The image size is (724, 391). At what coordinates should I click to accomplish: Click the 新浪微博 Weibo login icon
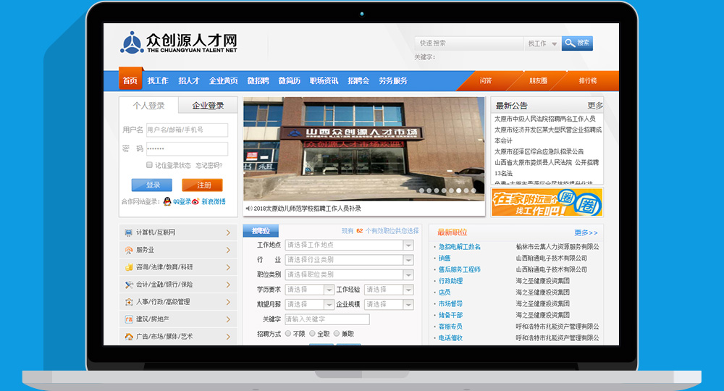click(195, 202)
